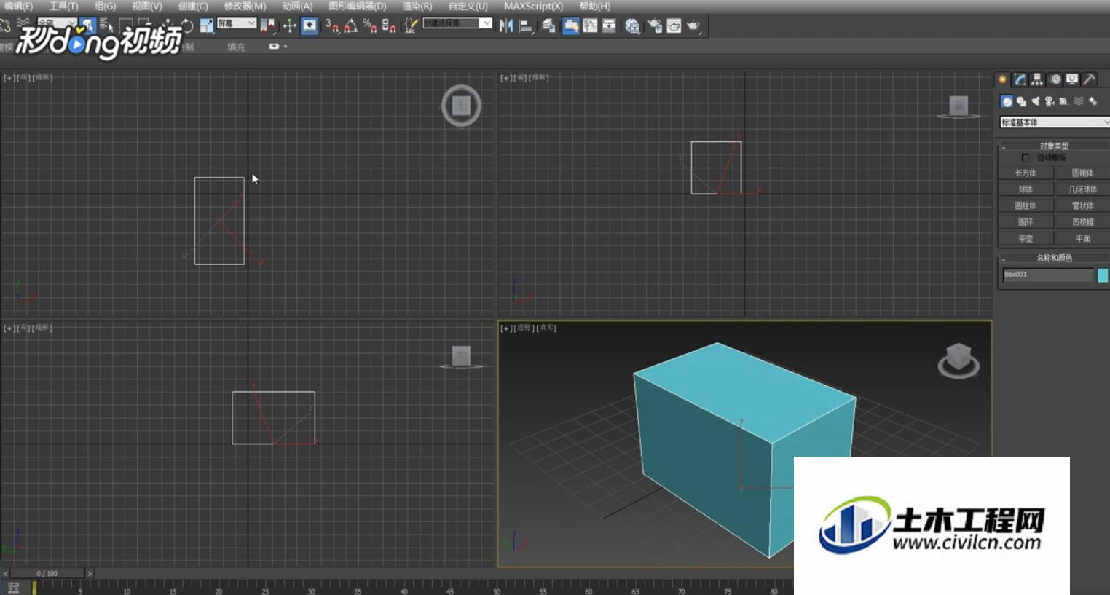Open the 帮助(H) menu
1110x595 pixels.
tap(594, 6)
